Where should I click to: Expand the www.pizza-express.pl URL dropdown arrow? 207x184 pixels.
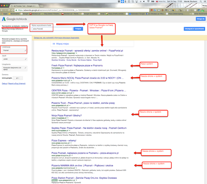71,143
